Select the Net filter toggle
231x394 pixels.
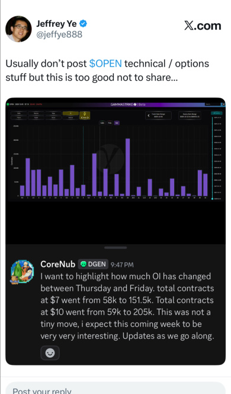(x=117, y=123)
